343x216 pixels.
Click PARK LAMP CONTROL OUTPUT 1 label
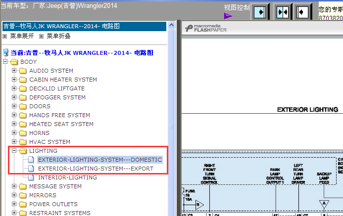pos(275,176)
